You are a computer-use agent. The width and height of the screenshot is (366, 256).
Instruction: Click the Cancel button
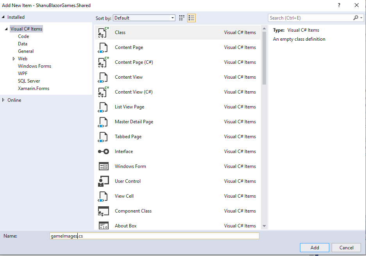(346, 247)
